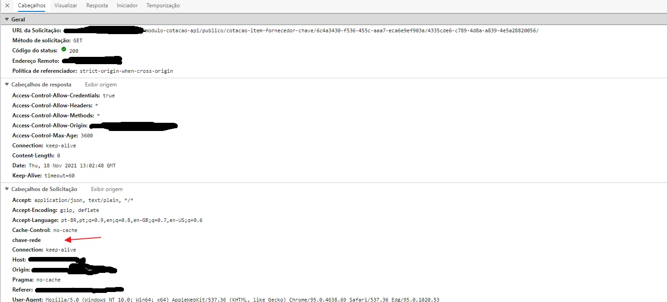Select the Iniciador tab
667x302 pixels.
point(127,5)
